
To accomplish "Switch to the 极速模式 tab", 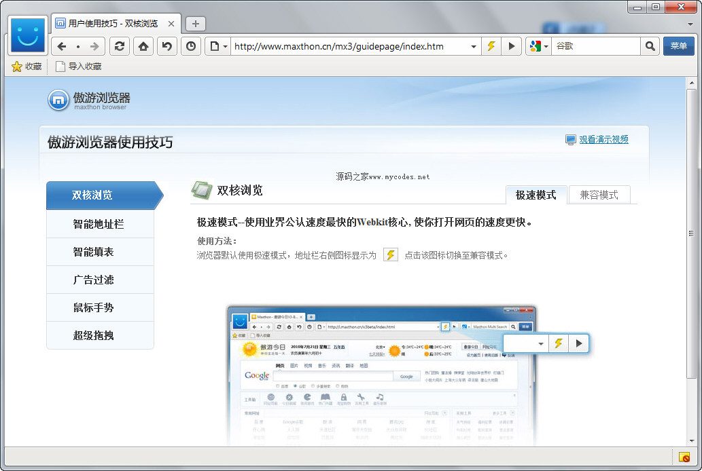I will pos(536,195).
